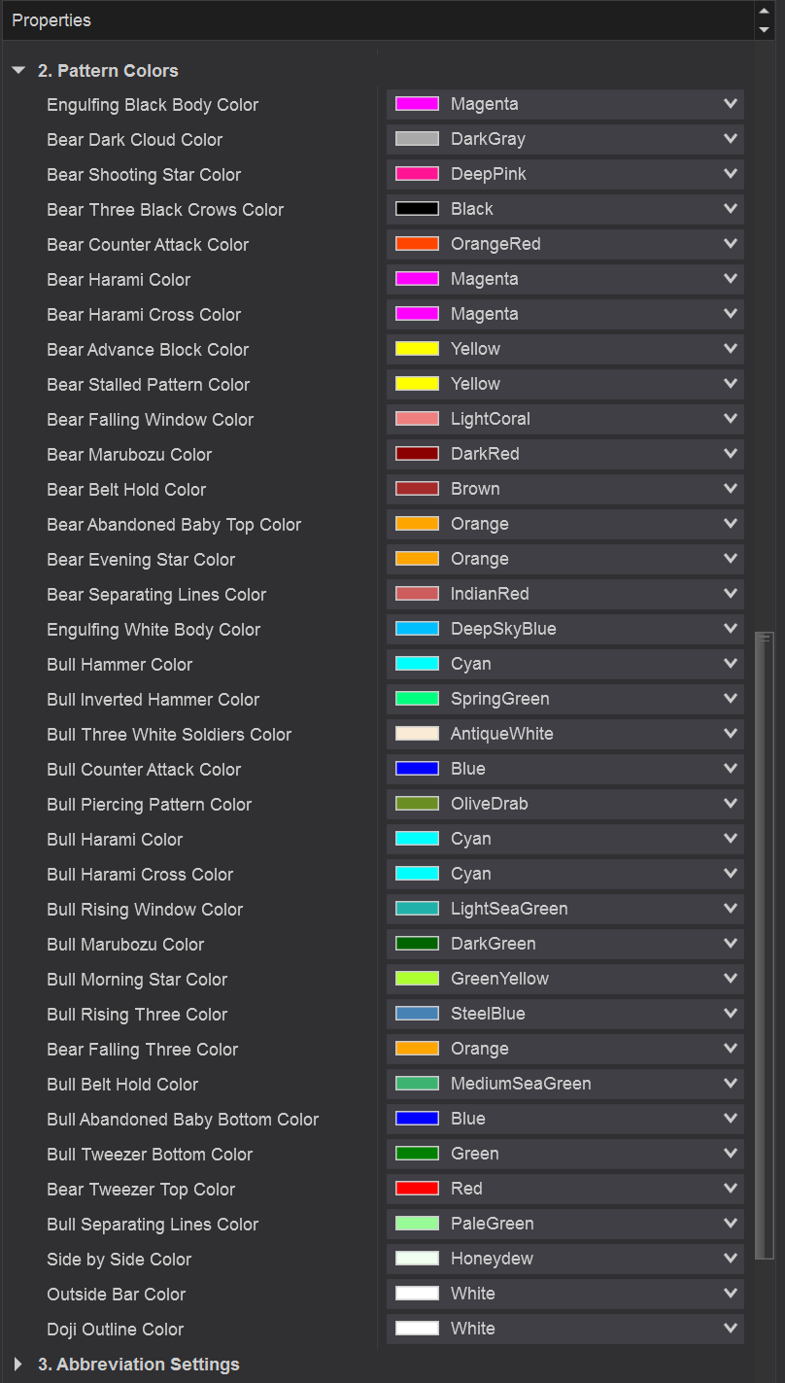Screen dimensions: 785x1383
Task: Click the OrangeRed swatch for Bear Counter Attack
Action: 417,244
